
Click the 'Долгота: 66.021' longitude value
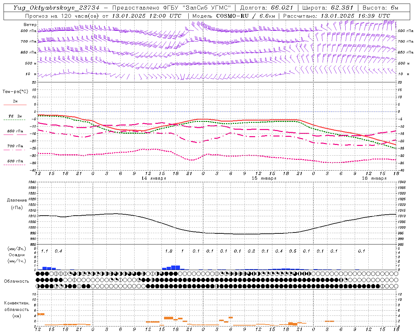click(x=267, y=8)
